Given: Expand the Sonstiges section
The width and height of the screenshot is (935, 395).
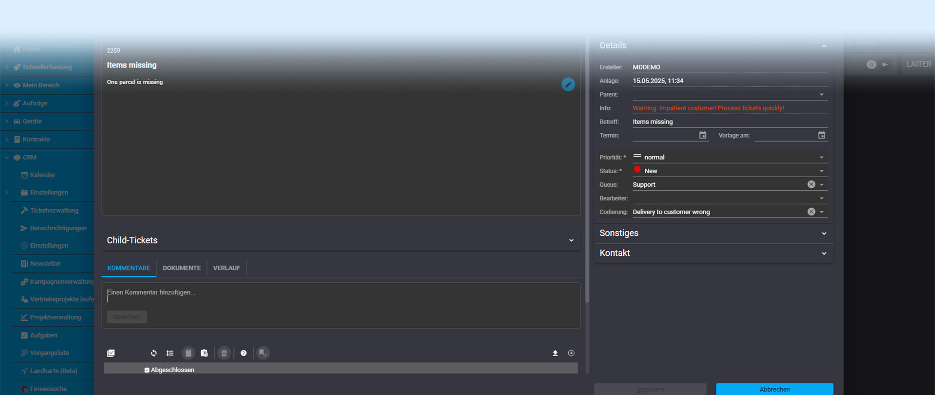Looking at the screenshot, I should pos(824,233).
